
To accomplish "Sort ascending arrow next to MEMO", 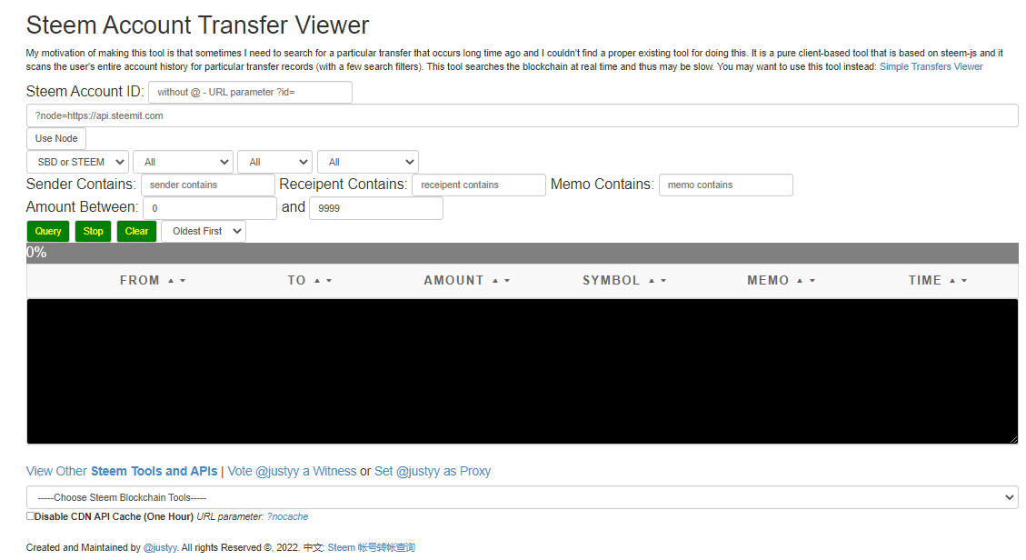I will 800,281.
